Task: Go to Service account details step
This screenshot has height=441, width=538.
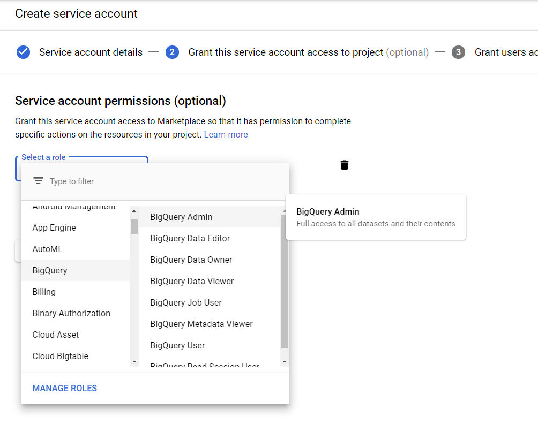Action: (91, 52)
